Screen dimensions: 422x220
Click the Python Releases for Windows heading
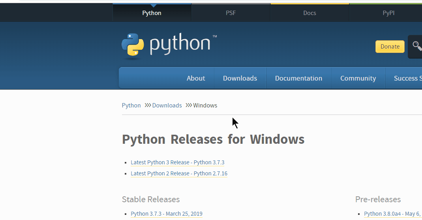coord(213,139)
